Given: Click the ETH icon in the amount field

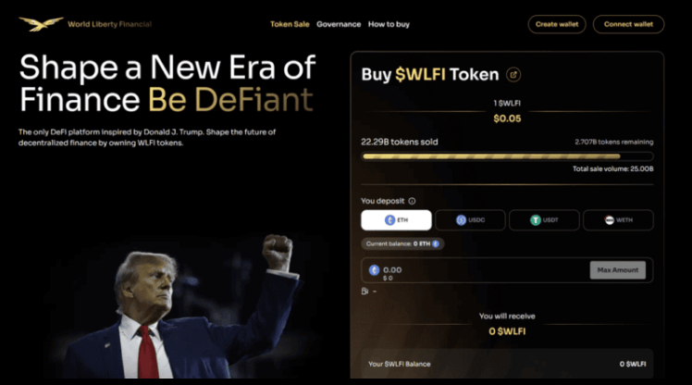Looking at the screenshot, I should pyautogui.click(x=375, y=270).
